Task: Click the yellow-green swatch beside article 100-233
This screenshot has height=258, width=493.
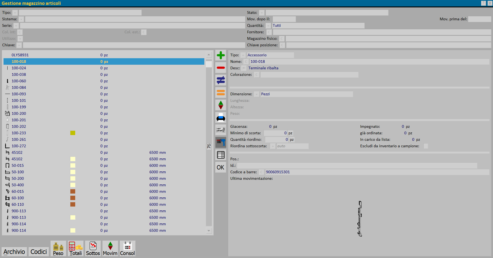Action: 73,133
